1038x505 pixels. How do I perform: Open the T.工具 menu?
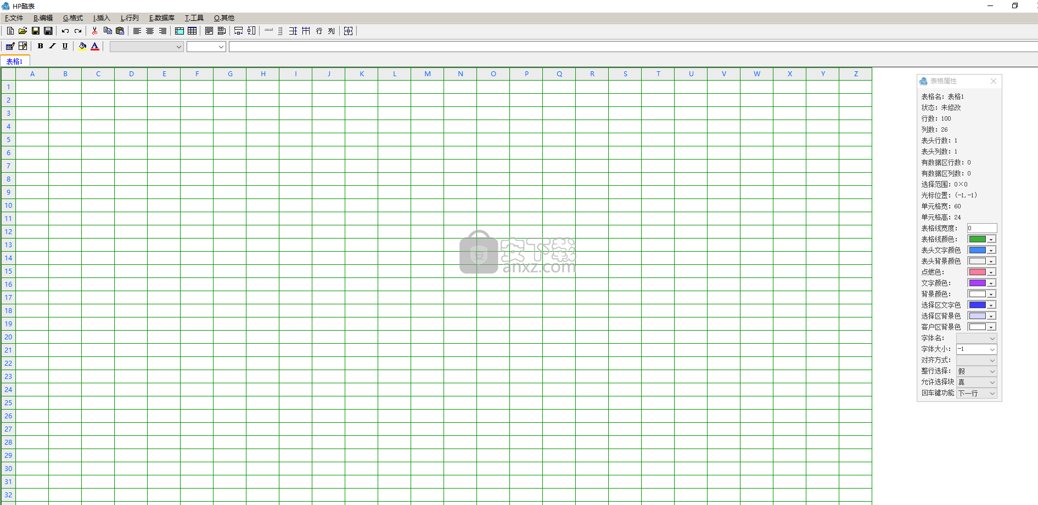pyautogui.click(x=194, y=18)
